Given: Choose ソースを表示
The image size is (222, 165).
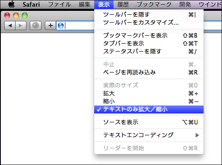Looking at the screenshot, I should [x=149, y=122].
